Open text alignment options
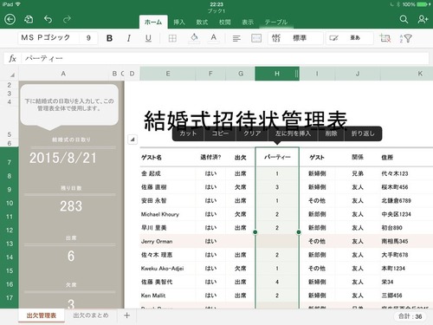This screenshot has height=325, width=433. tap(236, 38)
